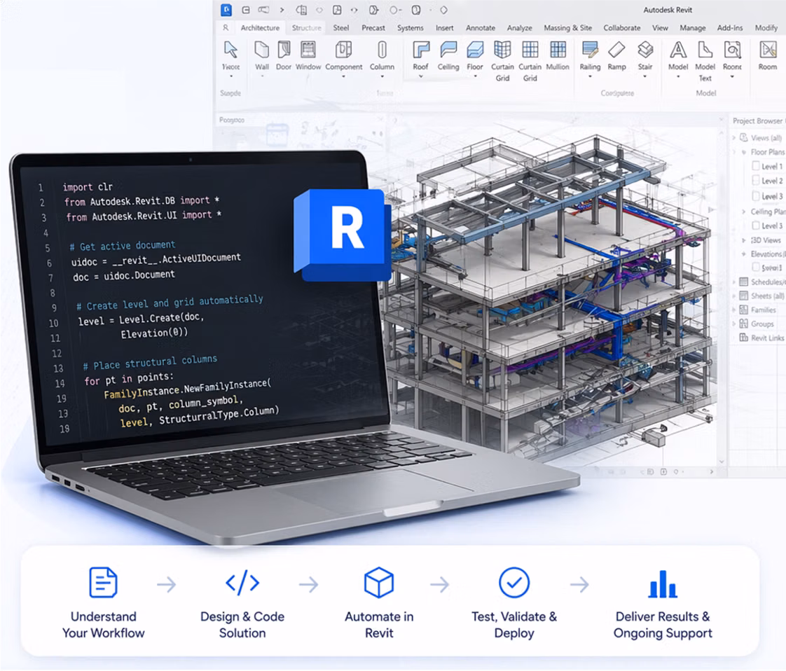The image size is (786, 671).
Task: Click the viewport vertical scrollbar
Action: pyautogui.click(x=722, y=291)
